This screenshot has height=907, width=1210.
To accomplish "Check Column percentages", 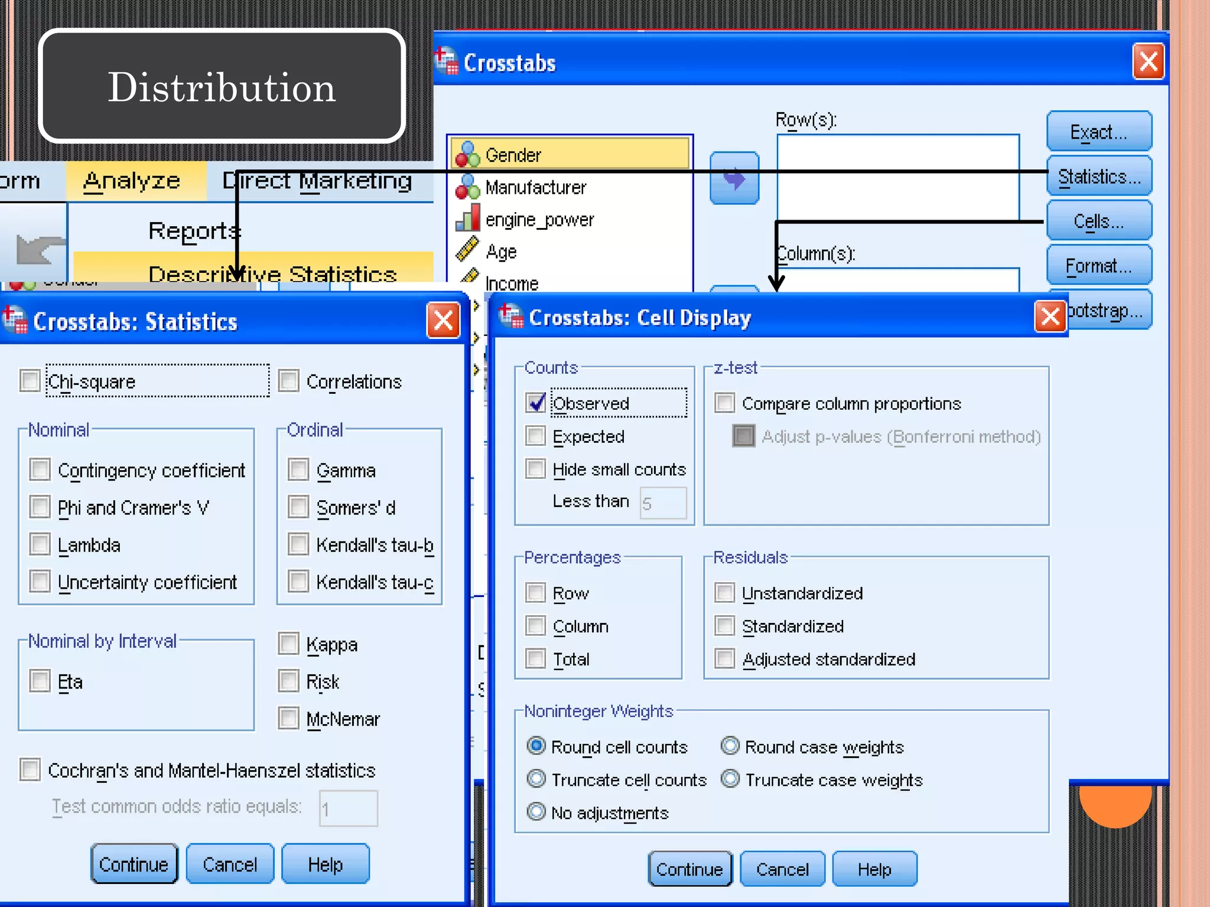I will click(535, 625).
